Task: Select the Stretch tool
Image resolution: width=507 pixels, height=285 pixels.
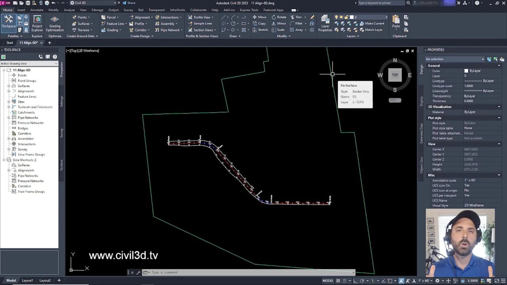Action: [x=262, y=30]
